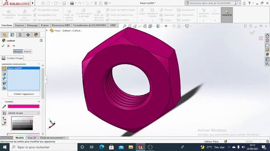
Task: Open the Design Library task pane icon
Action: 267,40
